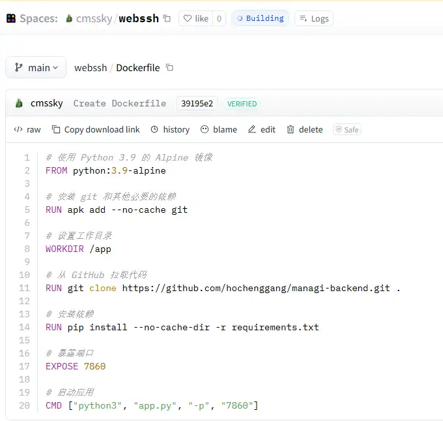
Task: Click line number 2
Action: [x=27, y=170]
